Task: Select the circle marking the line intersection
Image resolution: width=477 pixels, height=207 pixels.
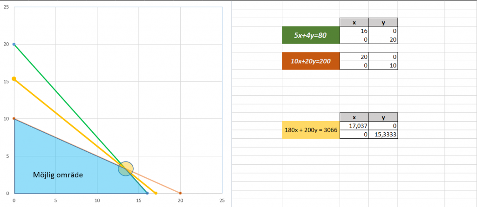Action: click(x=126, y=168)
